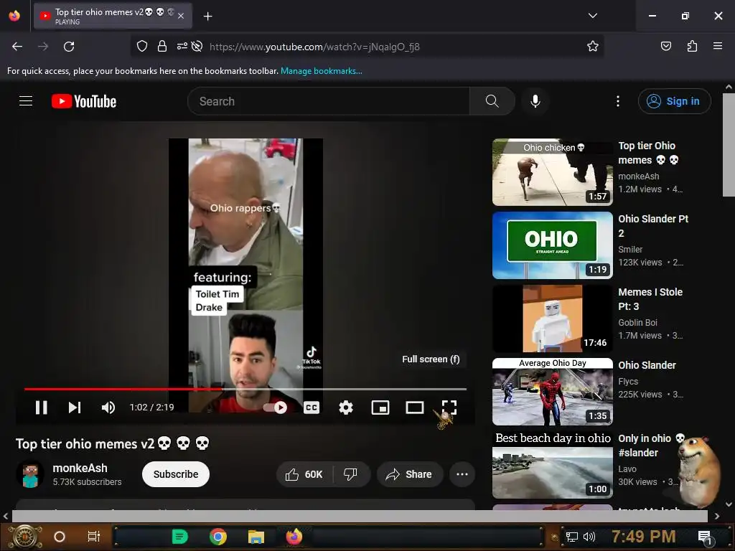
Task: Go to YouTube home via logo
Action: [84, 101]
